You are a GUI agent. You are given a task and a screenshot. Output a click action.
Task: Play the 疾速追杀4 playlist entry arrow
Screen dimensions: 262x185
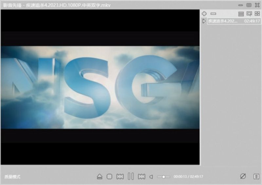click(x=204, y=21)
